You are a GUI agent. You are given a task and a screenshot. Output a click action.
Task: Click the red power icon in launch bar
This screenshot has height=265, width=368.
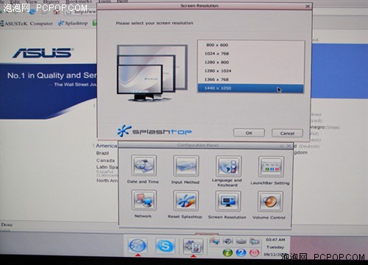click(x=254, y=252)
